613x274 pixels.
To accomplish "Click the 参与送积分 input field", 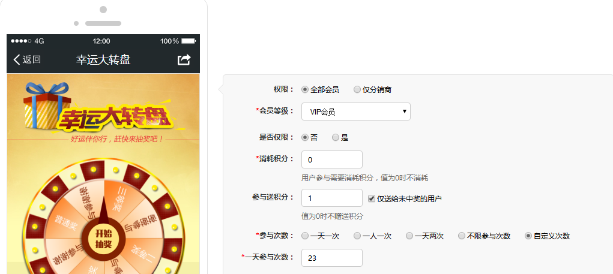I will point(332,198).
